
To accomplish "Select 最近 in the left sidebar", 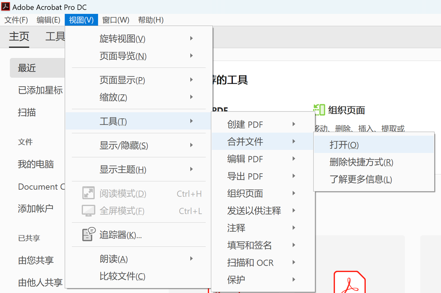I will pos(37,68).
